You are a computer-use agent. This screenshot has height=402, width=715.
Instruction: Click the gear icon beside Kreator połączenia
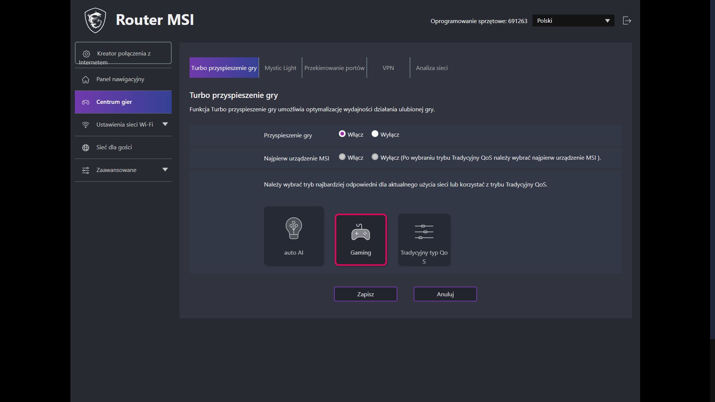coord(86,54)
